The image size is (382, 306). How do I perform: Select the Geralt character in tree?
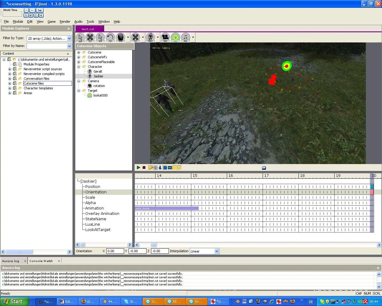(98, 71)
